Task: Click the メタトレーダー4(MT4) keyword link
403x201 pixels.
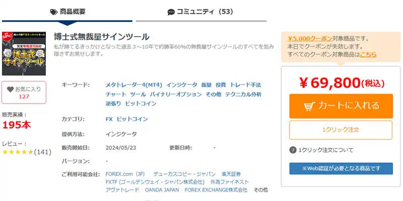Action: tap(134, 85)
